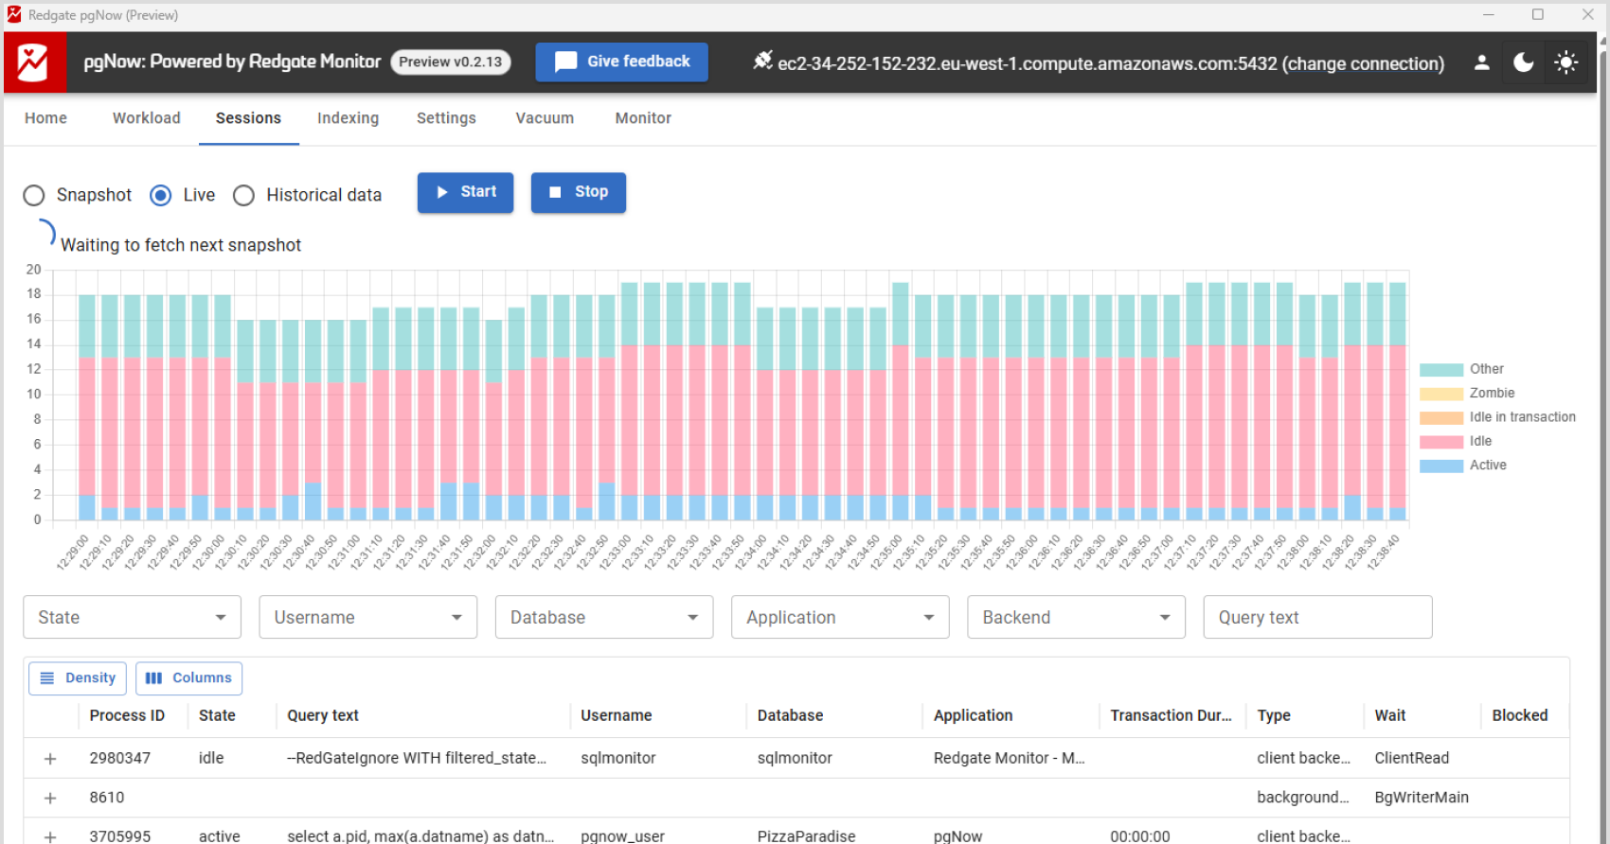Toggle the Idle legend color swatch

(1440, 442)
